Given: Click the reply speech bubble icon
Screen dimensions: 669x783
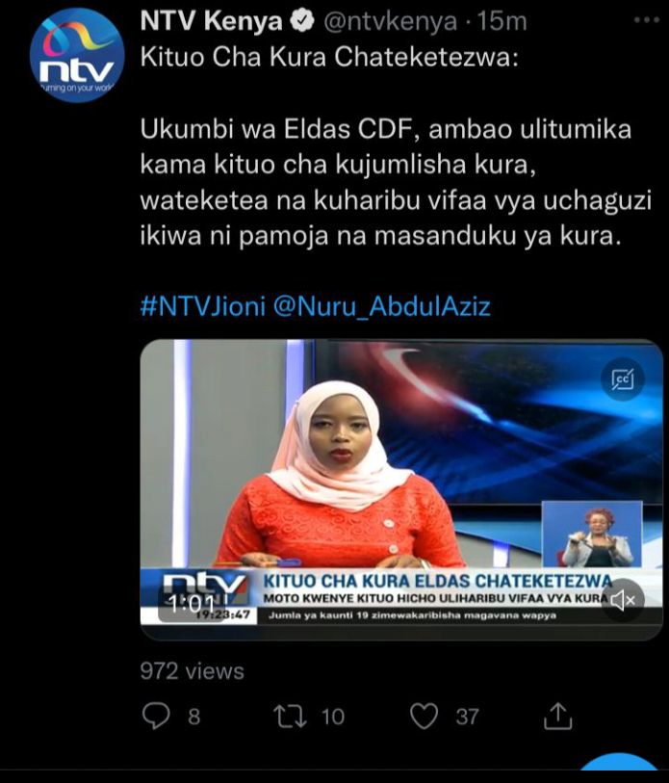Looking at the screenshot, I should (156, 717).
